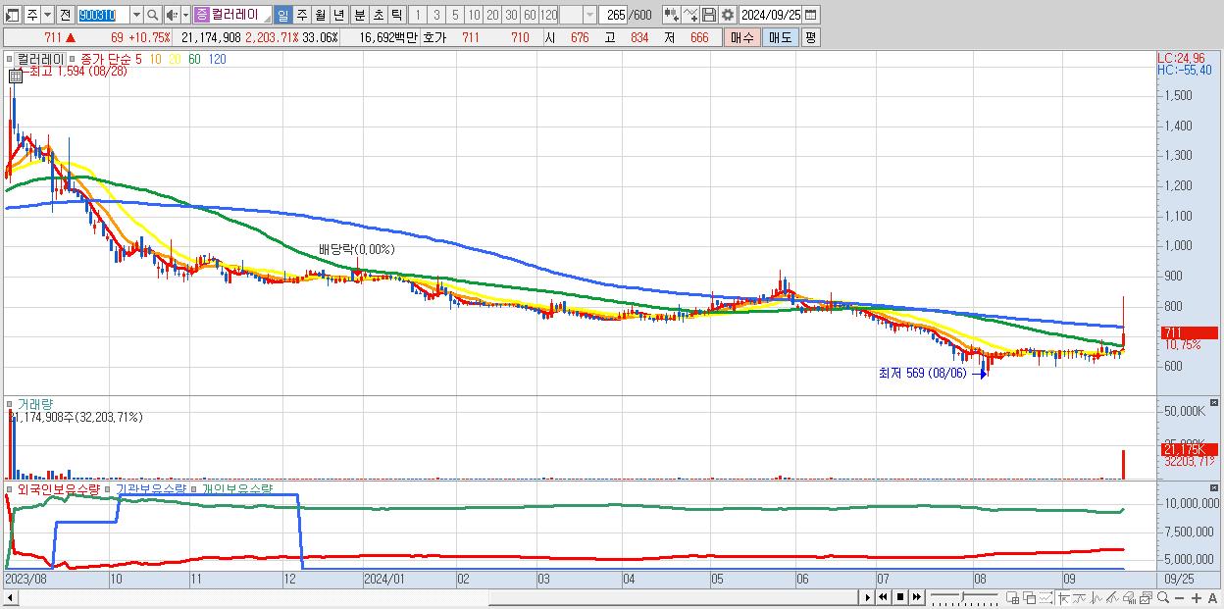Open the interval value dropdown after 120
The image size is (1224, 609).
(x=589, y=15)
